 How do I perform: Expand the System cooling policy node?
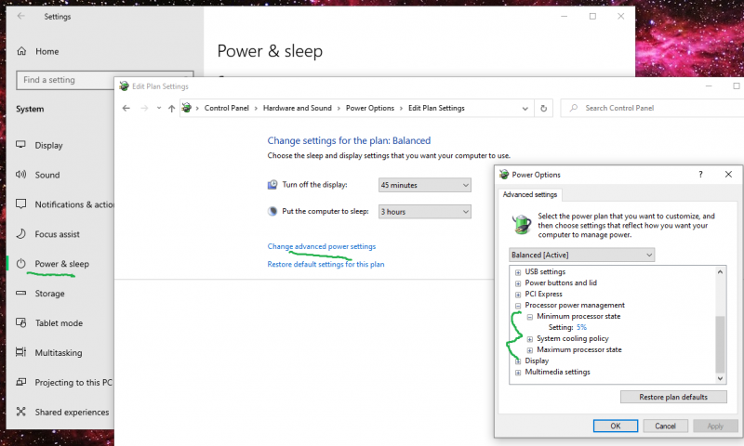click(x=529, y=339)
